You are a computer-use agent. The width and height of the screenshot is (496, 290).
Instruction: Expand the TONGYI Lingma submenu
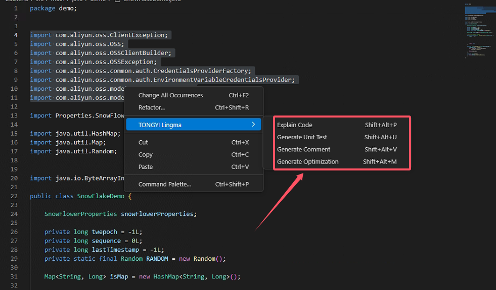click(194, 125)
